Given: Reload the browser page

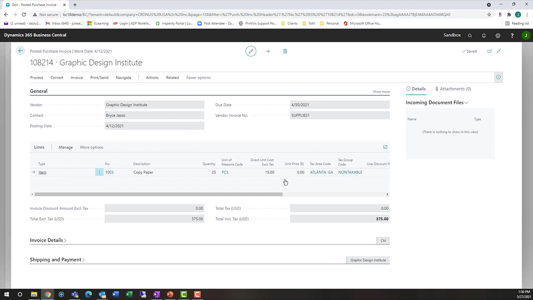Looking at the screenshot, I should 24,15.
